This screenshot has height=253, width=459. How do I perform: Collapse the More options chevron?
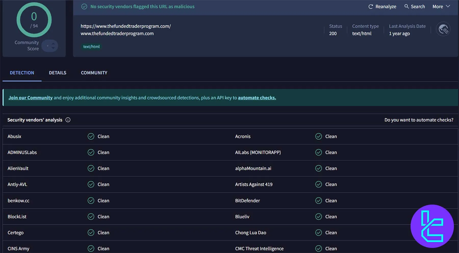tap(448, 6)
